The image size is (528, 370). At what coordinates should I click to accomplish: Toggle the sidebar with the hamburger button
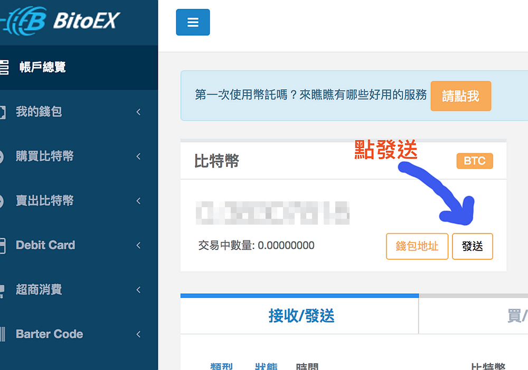coord(193,23)
